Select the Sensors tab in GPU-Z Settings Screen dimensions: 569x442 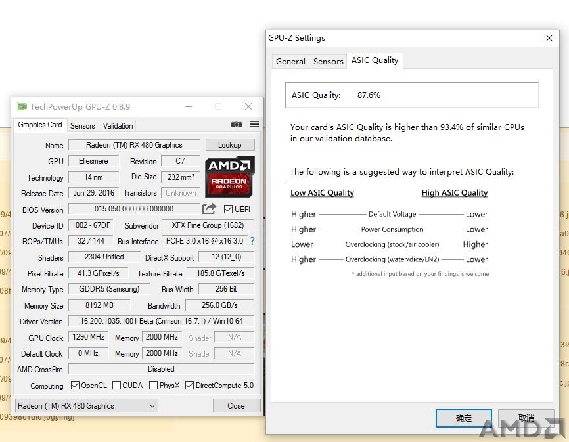tap(328, 61)
